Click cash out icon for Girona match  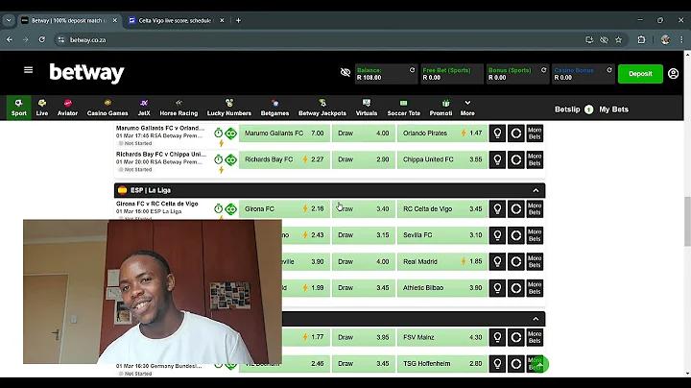click(231, 208)
